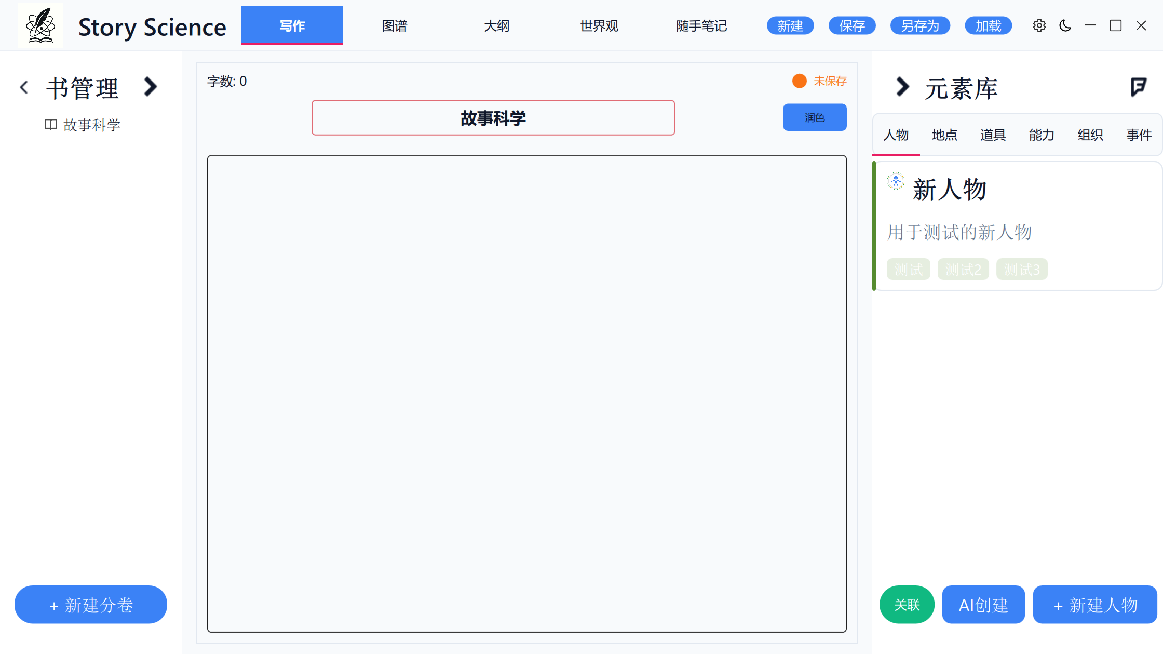Click into the main writing text area
1163x654 pixels.
(x=526, y=393)
